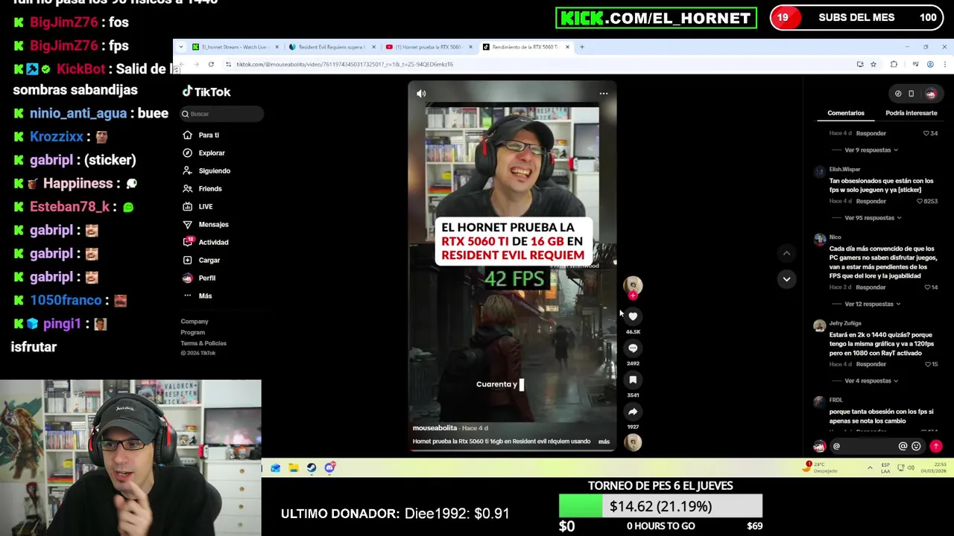Open the browser extensions puzzle icon
This screenshot has width=954, height=536.
[894, 65]
